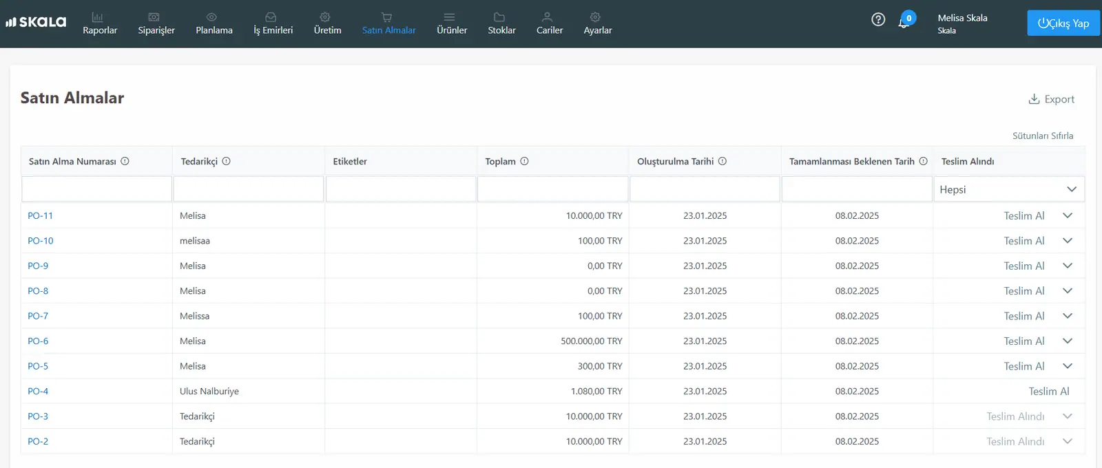Image resolution: width=1102 pixels, height=468 pixels.
Task: Open the help question mark icon
Action: coord(878,19)
